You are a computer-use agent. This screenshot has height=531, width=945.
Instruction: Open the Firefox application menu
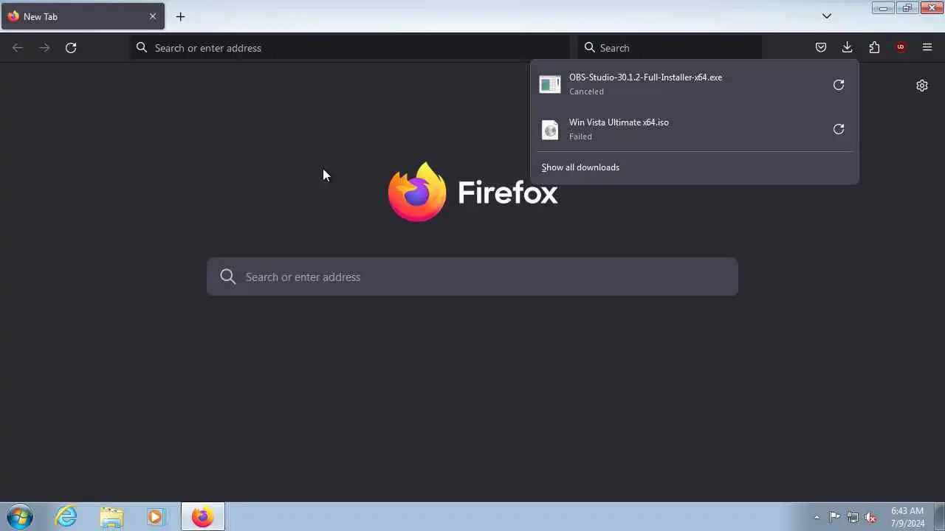927,47
